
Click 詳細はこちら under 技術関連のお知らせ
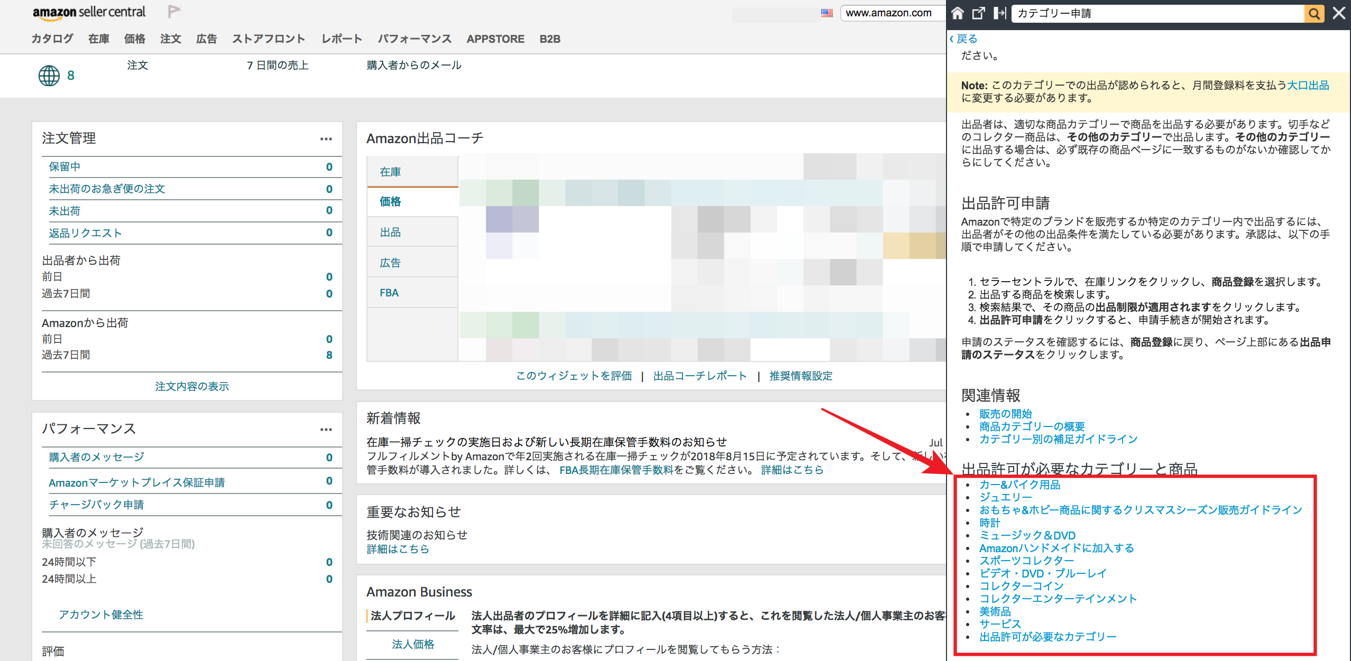tap(398, 549)
